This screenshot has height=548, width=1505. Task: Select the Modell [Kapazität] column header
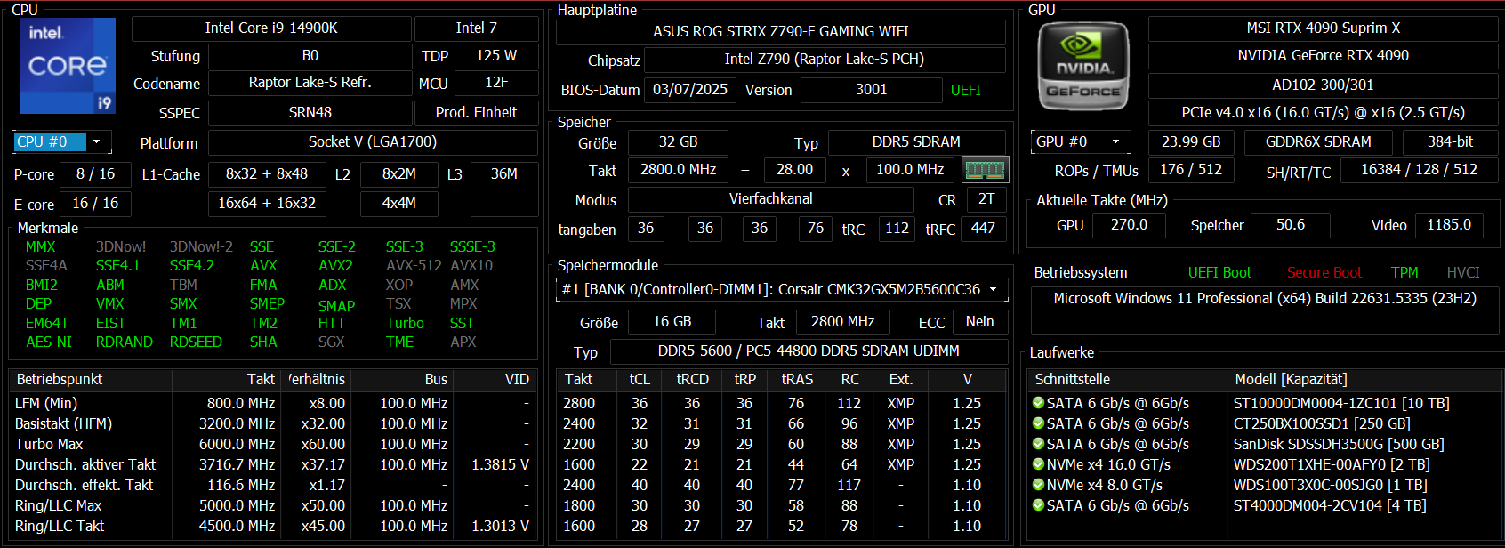click(1364, 379)
